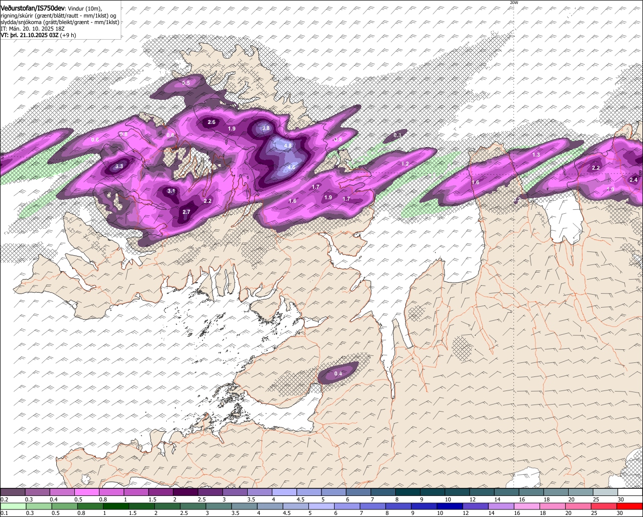The height and width of the screenshot is (517, 643).
Task: Pick the grey-teal snow swatch starting at 20
Action: point(581,492)
